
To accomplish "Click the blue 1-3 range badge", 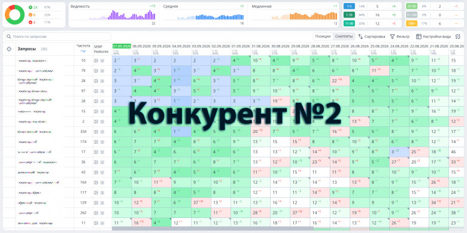I will [350, 6].
